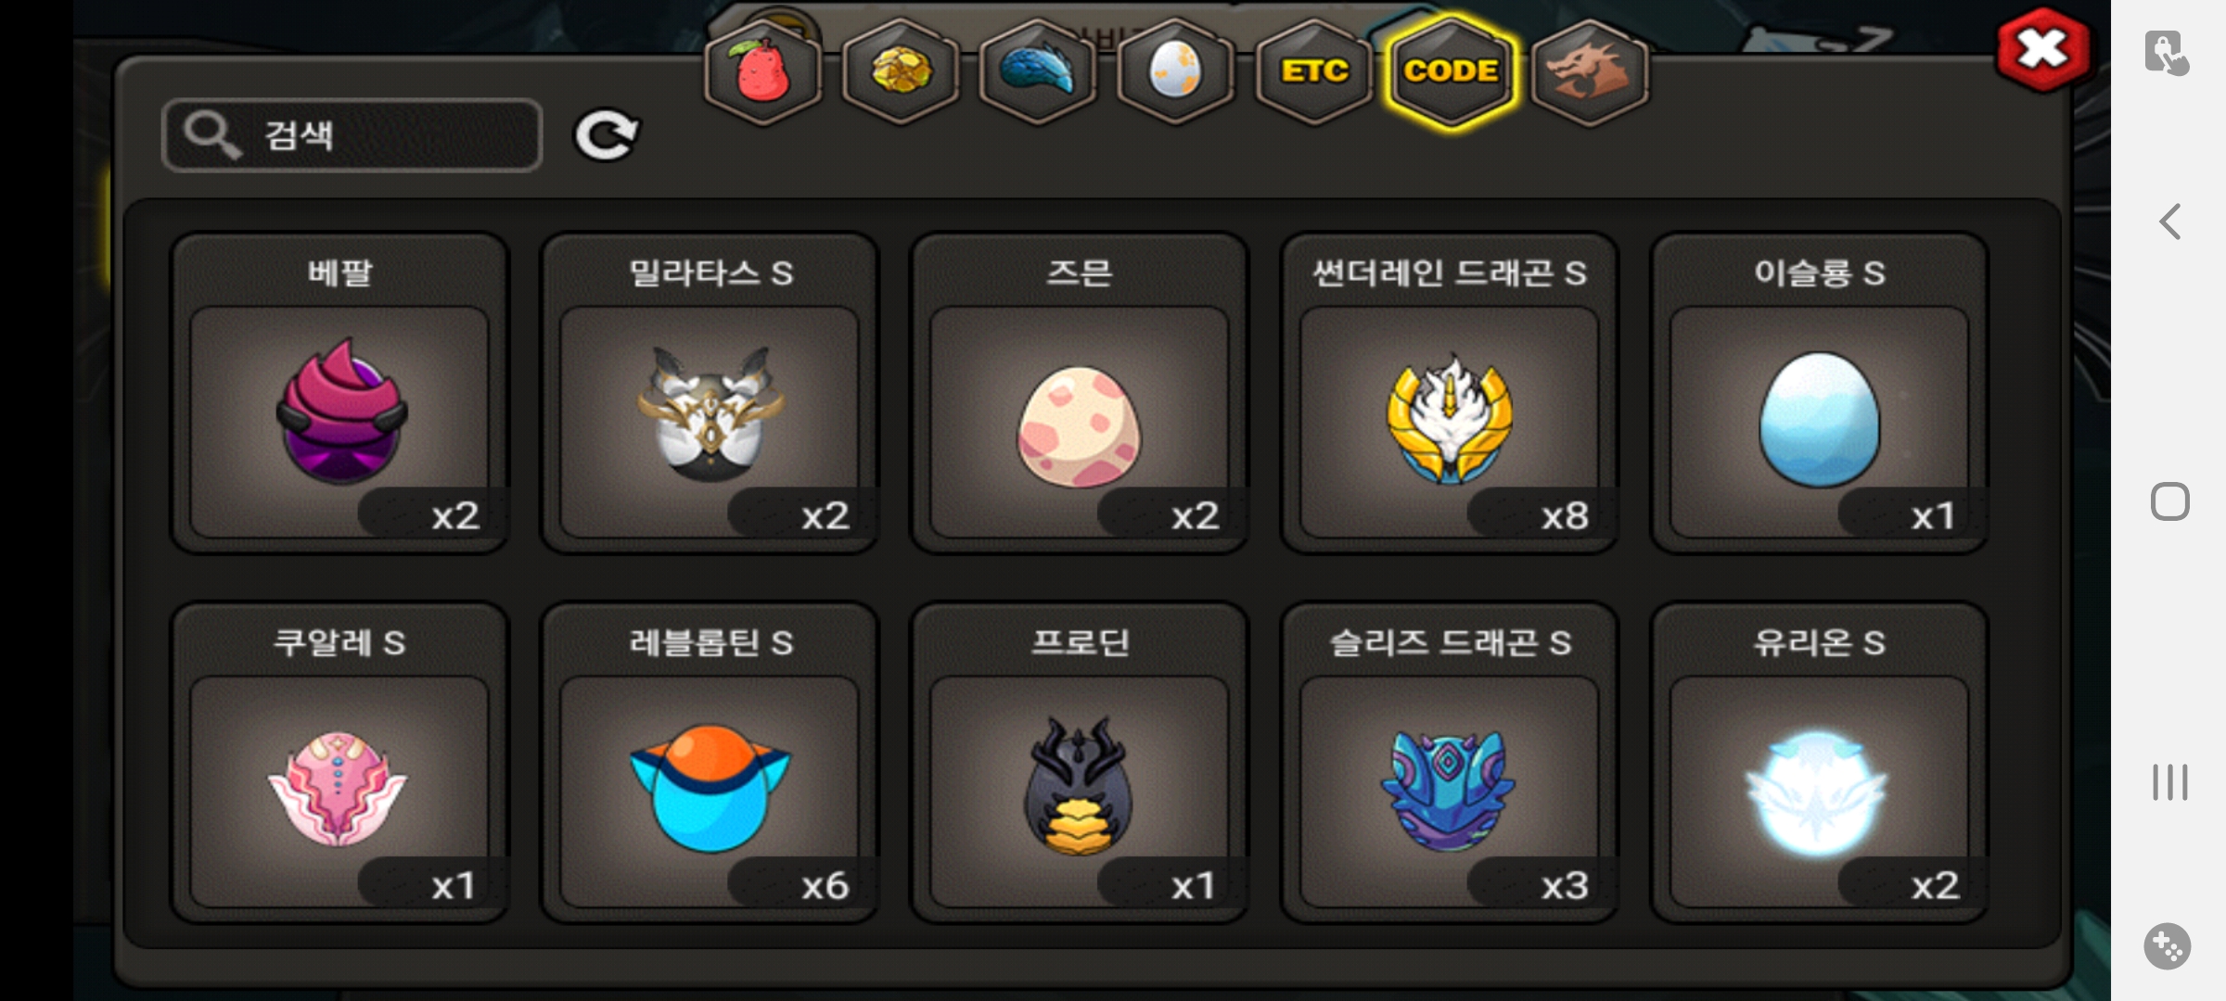Viewport: 2226px width, 1001px height.
Task: Open the dragon head category tab
Action: 1589,71
